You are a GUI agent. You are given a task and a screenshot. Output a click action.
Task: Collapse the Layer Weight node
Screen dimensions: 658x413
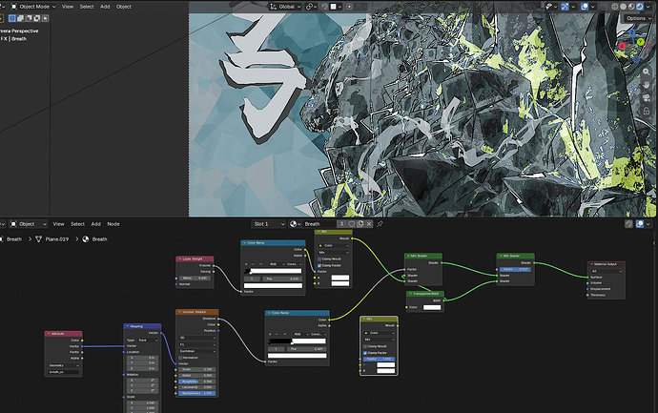coord(180,259)
